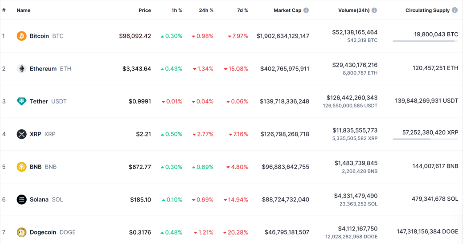Click Bitcoin's circulating supply progress bar
The width and height of the screenshot is (463, 244).
(x=425, y=41)
